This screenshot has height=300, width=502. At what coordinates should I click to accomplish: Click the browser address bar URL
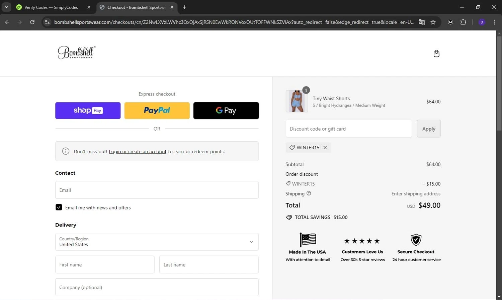234,22
